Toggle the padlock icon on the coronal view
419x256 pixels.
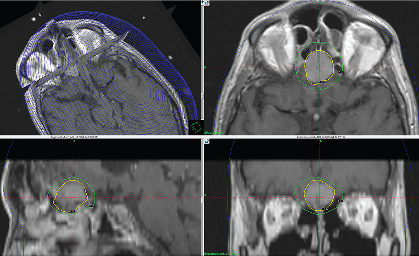(x=207, y=141)
